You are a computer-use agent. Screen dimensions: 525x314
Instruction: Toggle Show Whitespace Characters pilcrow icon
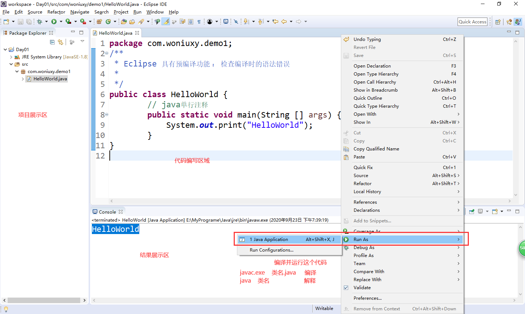pyautogui.click(x=199, y=22)
